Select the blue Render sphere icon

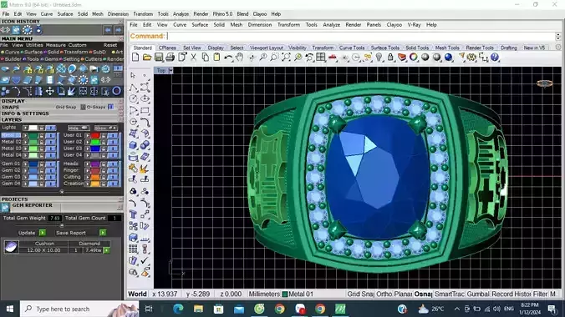[x=448, y=58]
